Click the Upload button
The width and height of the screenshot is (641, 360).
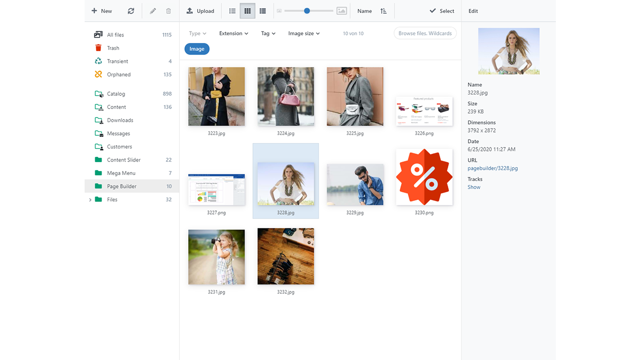click(200, 11)
